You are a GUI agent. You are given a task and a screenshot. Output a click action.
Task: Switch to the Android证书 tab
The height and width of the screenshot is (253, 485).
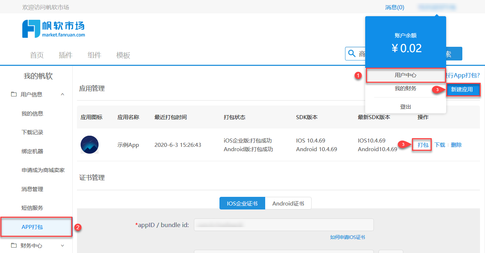point(288,203)
